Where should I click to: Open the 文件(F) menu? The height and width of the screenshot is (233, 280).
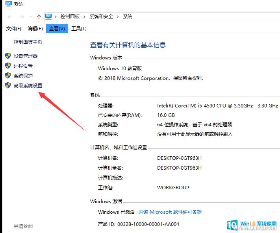13,29
